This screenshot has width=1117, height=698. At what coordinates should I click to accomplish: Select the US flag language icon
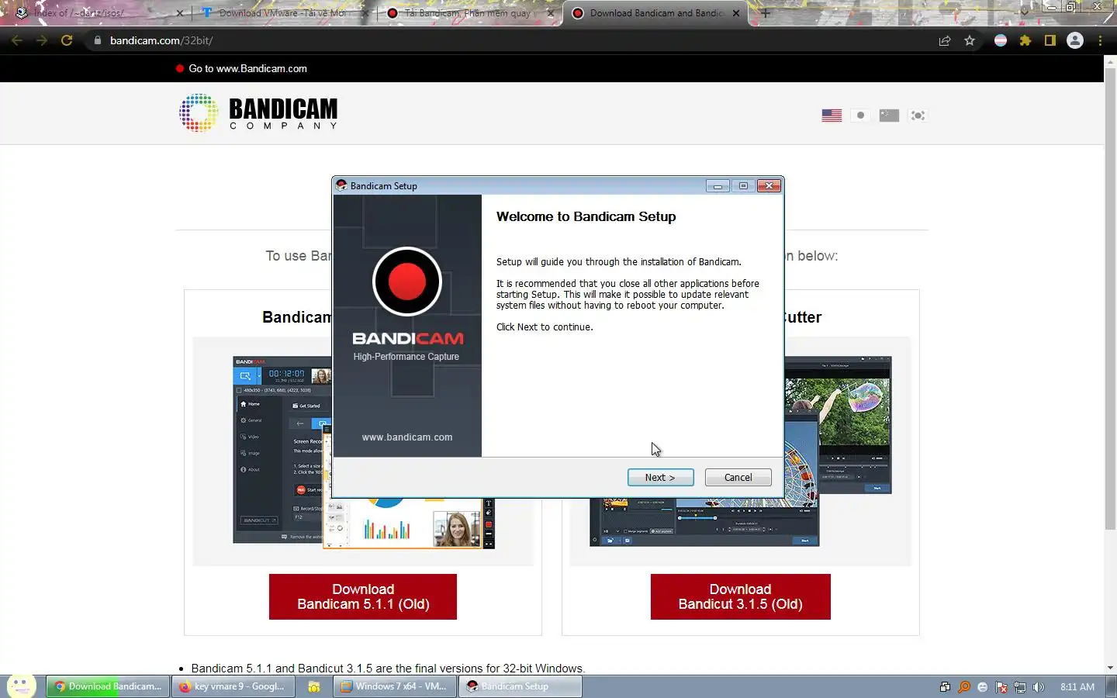coord(832,116)
